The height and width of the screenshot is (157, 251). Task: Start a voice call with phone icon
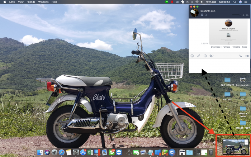point(240,56)
